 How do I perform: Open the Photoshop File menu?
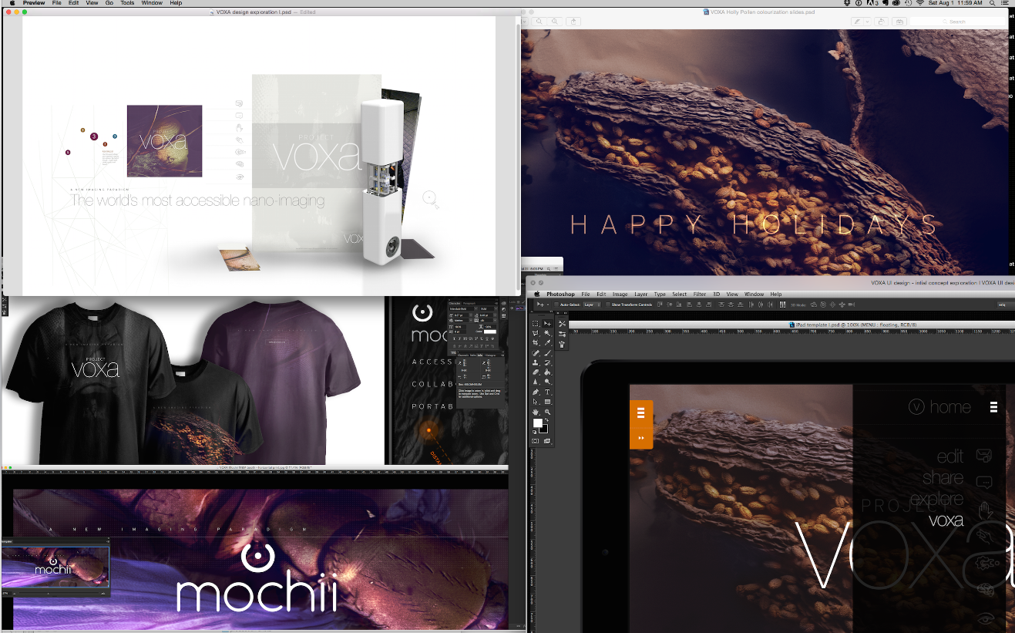click(585, 294)
